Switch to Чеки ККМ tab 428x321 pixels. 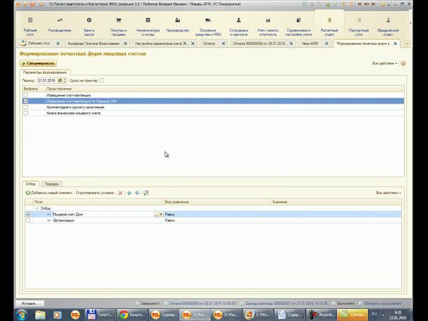click(310, 43)
